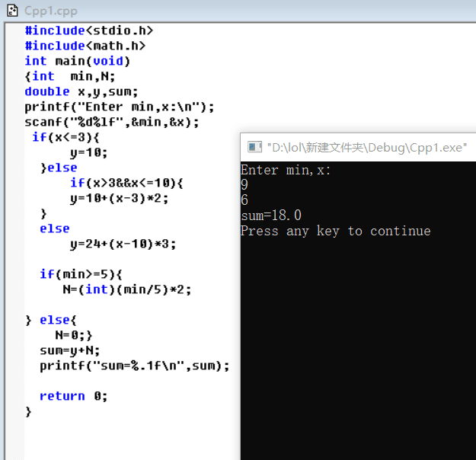Click "Press any key to continue" in console
Image resolution: width=476 pixels, height=460 pixels.
[x=336, y=231]
